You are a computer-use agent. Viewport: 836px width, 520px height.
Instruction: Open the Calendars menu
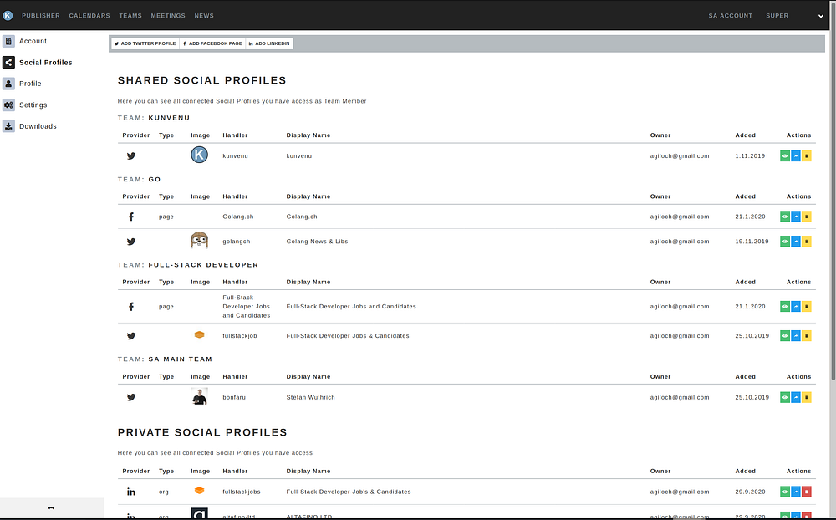coord(89,16)
